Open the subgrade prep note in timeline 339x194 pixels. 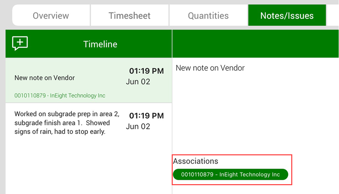[x=67, y=123]
